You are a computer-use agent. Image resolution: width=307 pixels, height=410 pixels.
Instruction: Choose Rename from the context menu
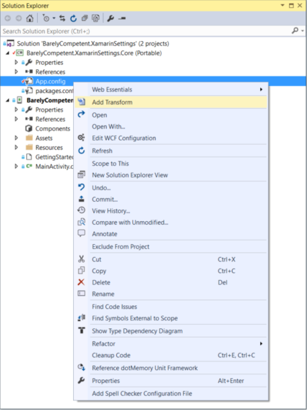click(x=171, y=294)
